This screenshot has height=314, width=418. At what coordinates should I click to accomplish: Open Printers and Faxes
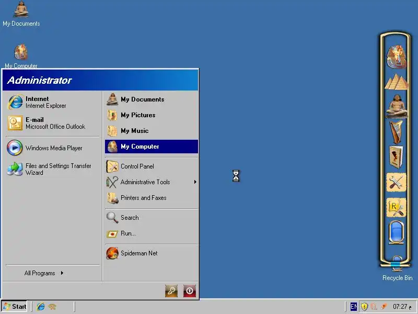pyautogui.click(x=152, y=198)
